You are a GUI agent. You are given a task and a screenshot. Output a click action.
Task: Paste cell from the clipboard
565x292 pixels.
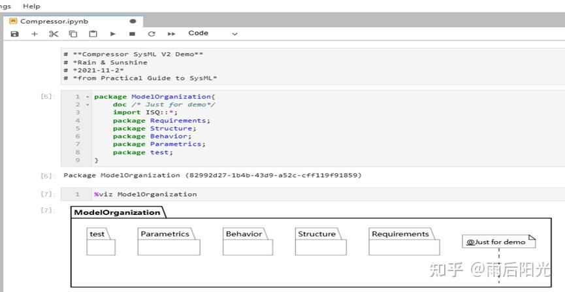(x=93, y=34)
